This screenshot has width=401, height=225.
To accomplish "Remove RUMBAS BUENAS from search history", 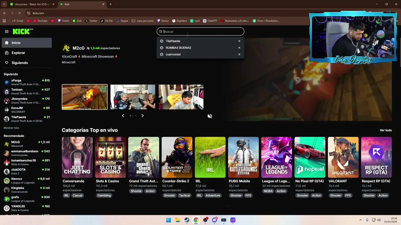I will pyautogui.click(x=239, y=48).
